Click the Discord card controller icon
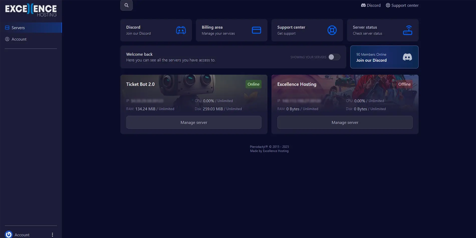 pos(181,30)
